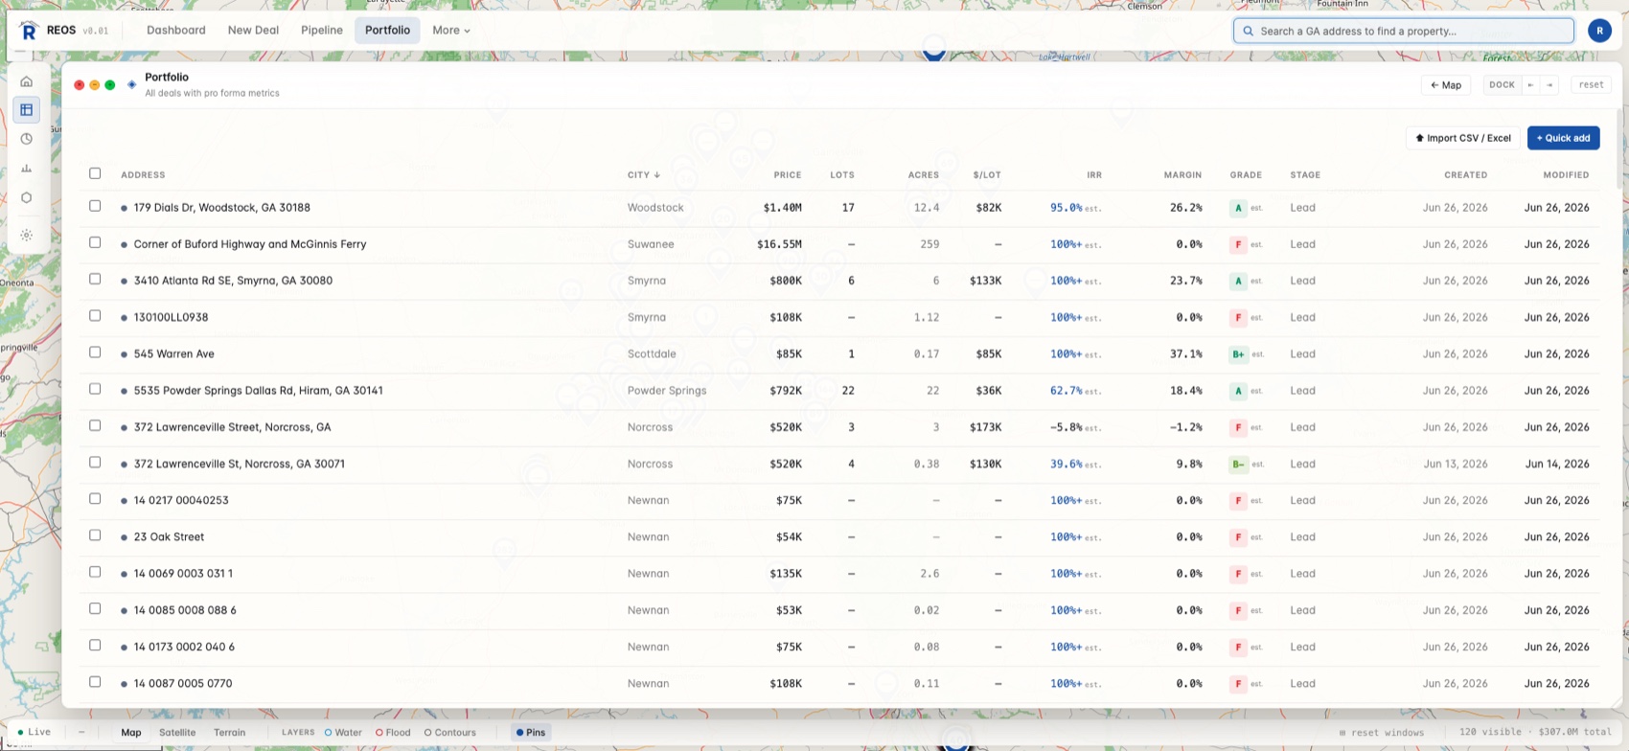Sort by the Modified column header
The height and width of the screenshot is (751, 1629).
pyautogui.click(x=1566, y=175)
